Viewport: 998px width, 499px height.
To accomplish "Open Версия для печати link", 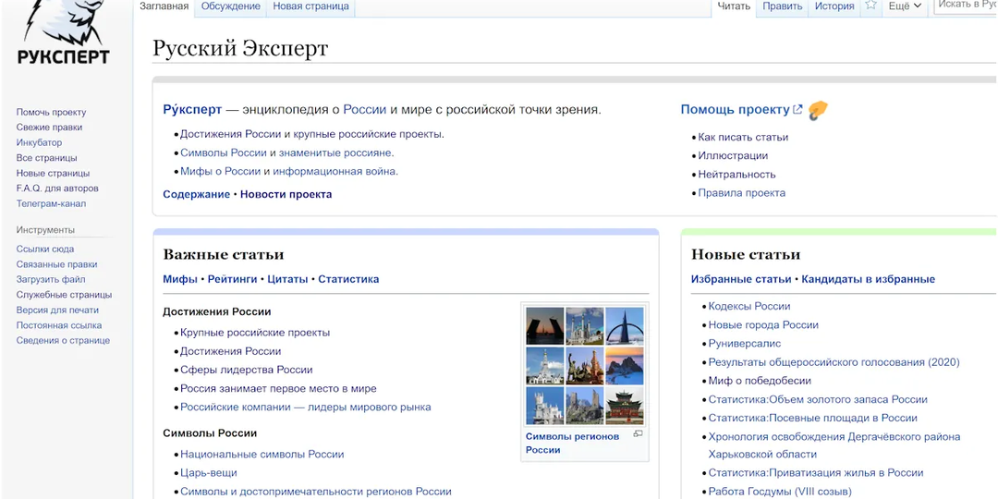I will point(57,310).
